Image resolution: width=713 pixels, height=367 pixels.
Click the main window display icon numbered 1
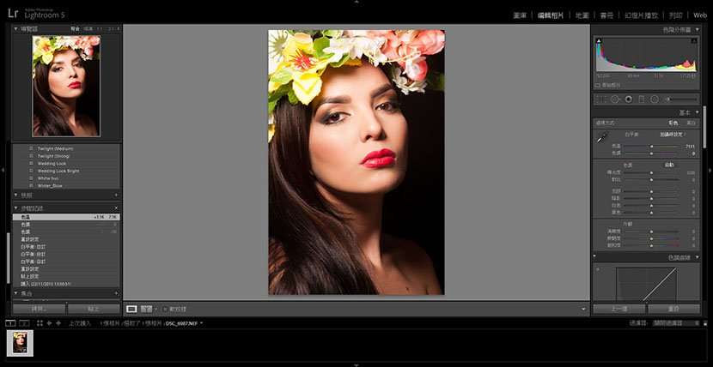tap(10, 323)
